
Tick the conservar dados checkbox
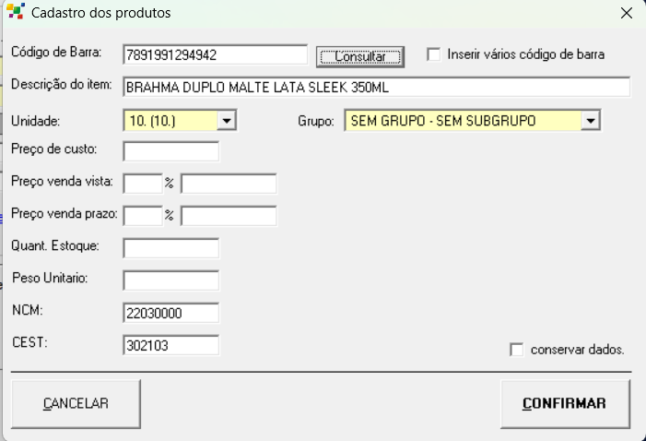click(x=517, y=350)
